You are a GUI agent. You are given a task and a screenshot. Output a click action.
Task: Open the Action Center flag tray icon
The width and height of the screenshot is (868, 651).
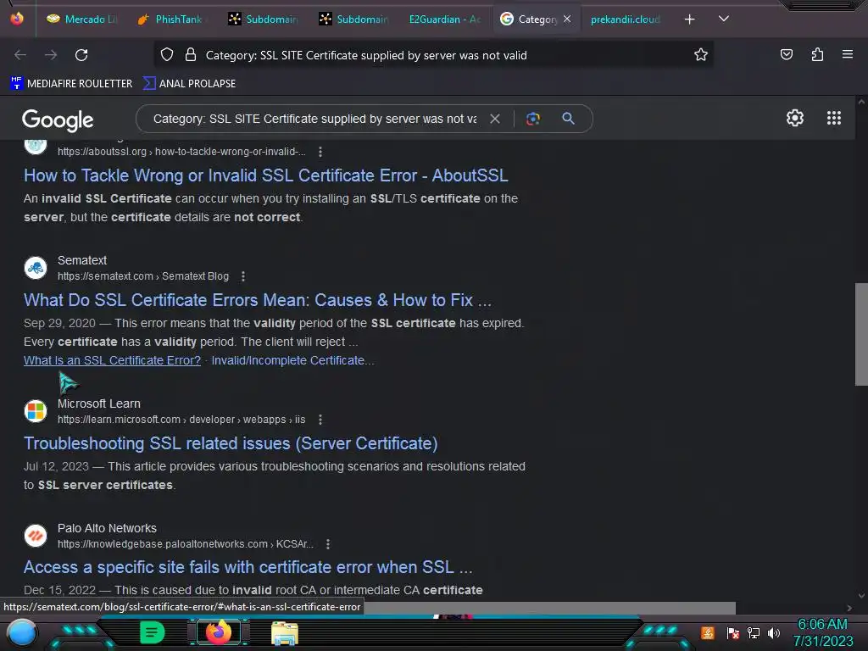click(733, 632)
